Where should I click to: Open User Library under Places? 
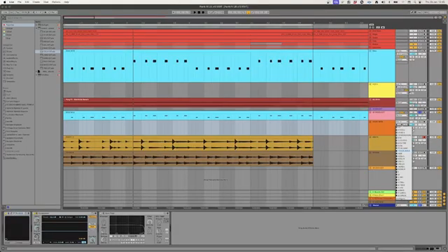11,98
